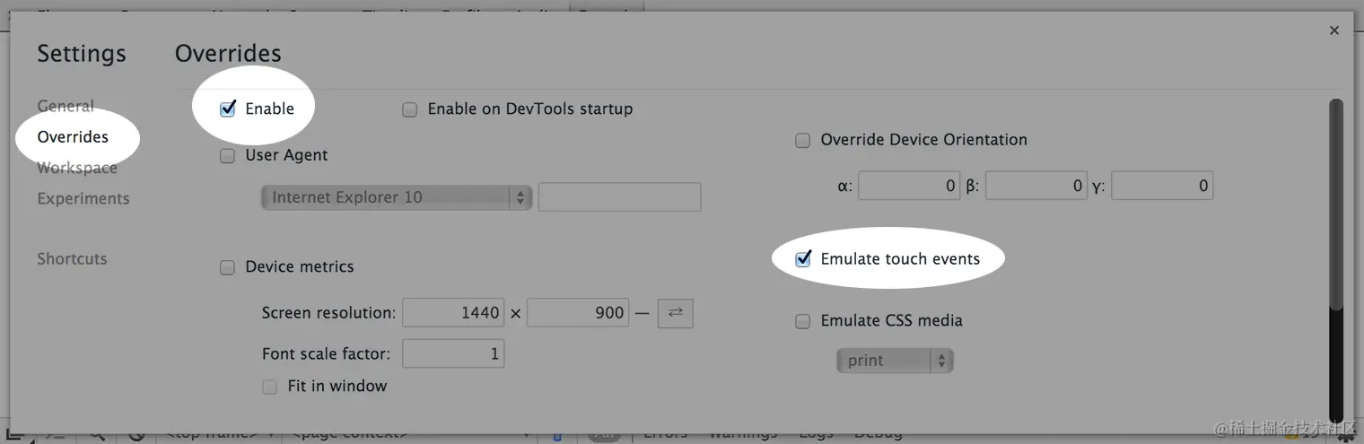Click the alpha orientation input field
Image resolution: width=1364 pixels, height=444 pixels.
click(909, 187)
